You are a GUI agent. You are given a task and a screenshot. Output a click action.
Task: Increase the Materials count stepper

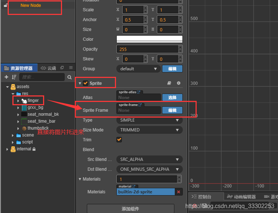[x=179, y=177]
